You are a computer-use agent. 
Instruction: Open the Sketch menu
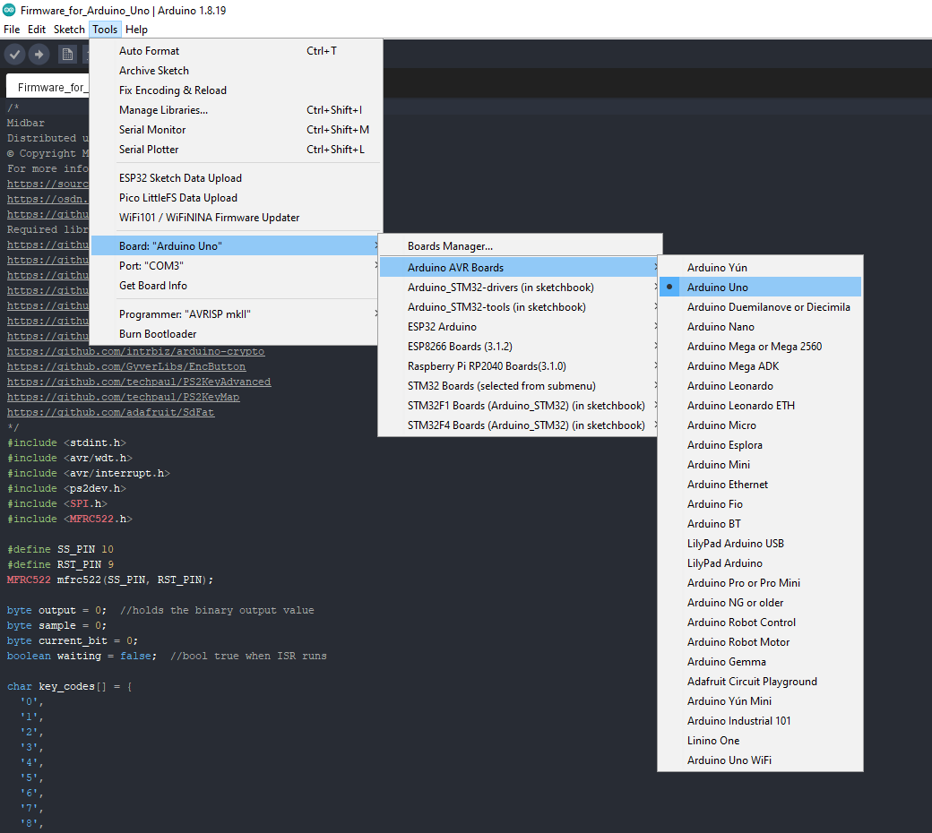coord(69,30)
